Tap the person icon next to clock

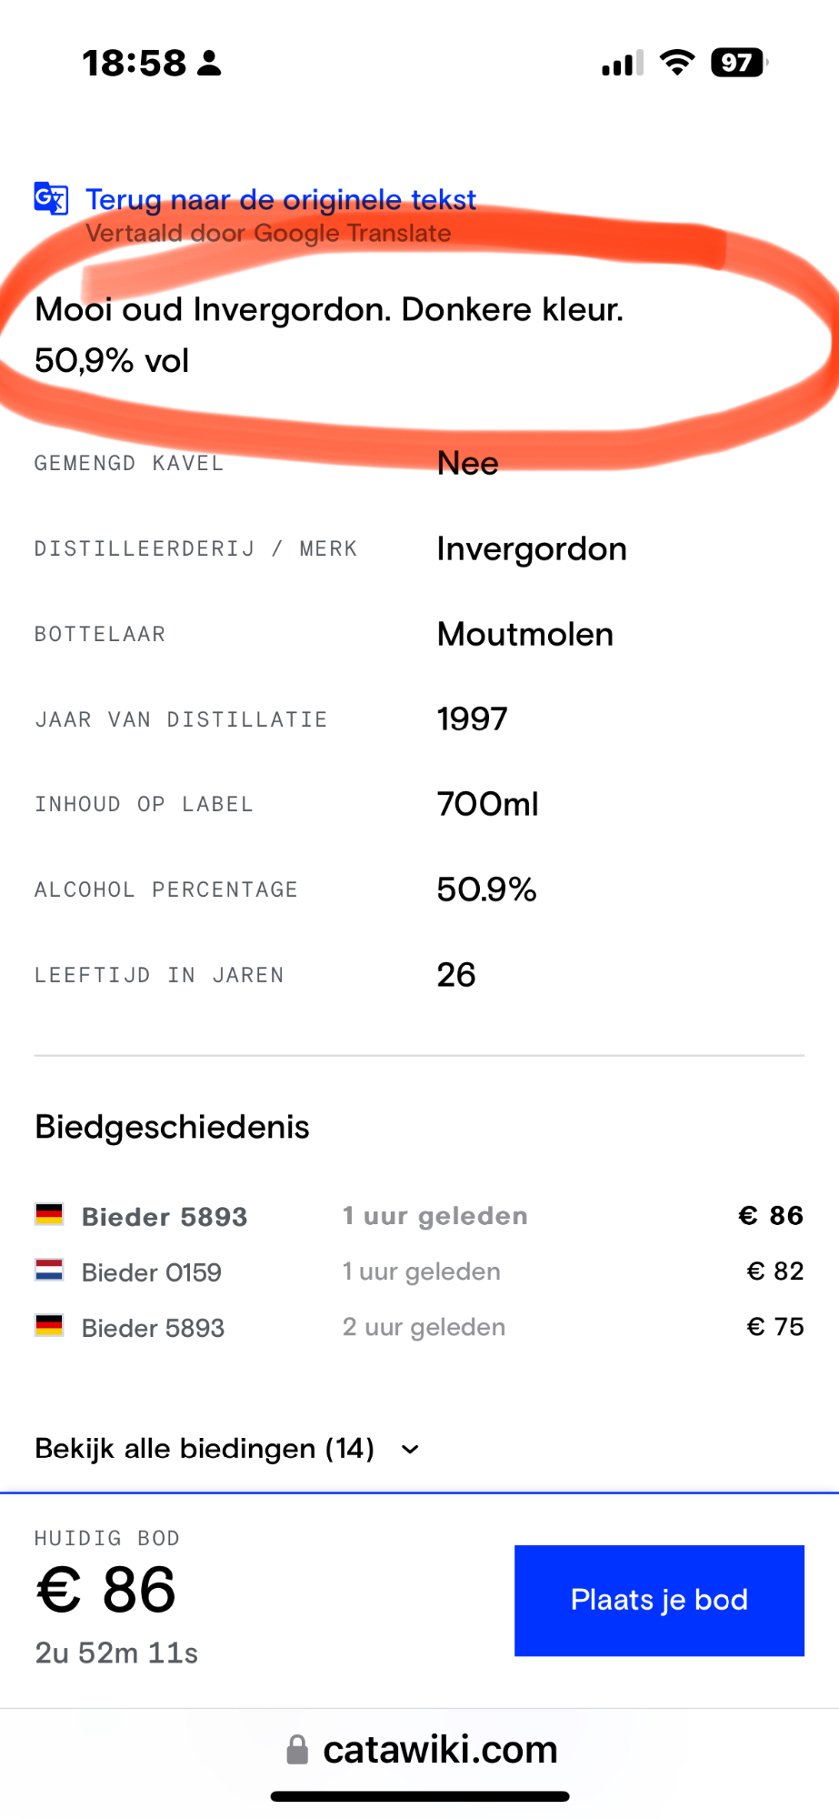click(210, 64)
